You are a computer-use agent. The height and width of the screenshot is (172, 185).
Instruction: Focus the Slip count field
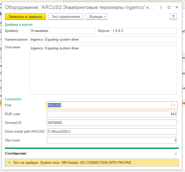click(x=112, y=140)
